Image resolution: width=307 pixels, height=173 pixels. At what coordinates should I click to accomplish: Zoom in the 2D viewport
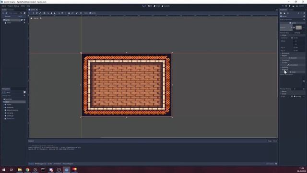tap(40, 18)
